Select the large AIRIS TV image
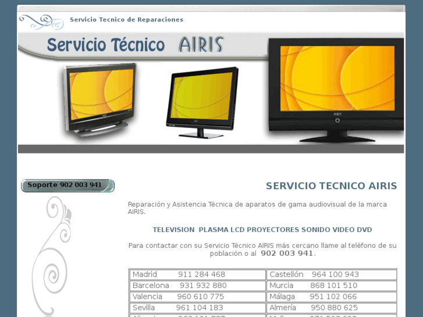 point(336,90)
